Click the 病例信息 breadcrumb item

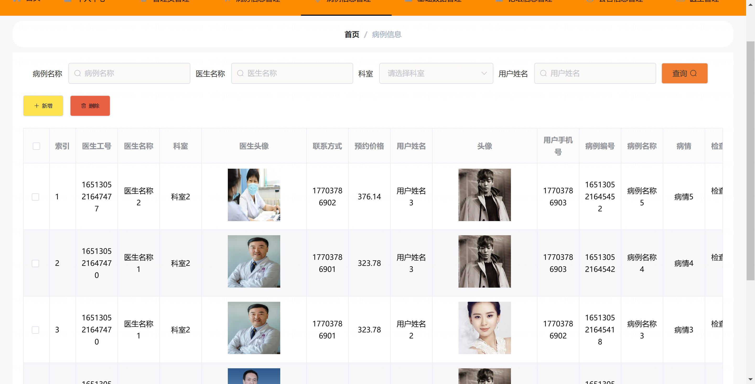pos(387,35)
